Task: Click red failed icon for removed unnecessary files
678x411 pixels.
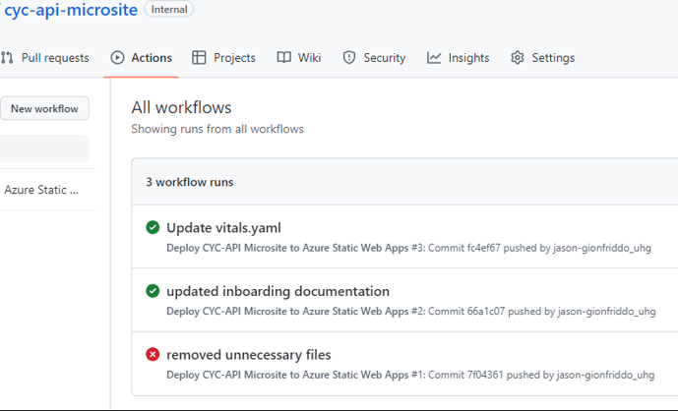Action: (153, 355)
